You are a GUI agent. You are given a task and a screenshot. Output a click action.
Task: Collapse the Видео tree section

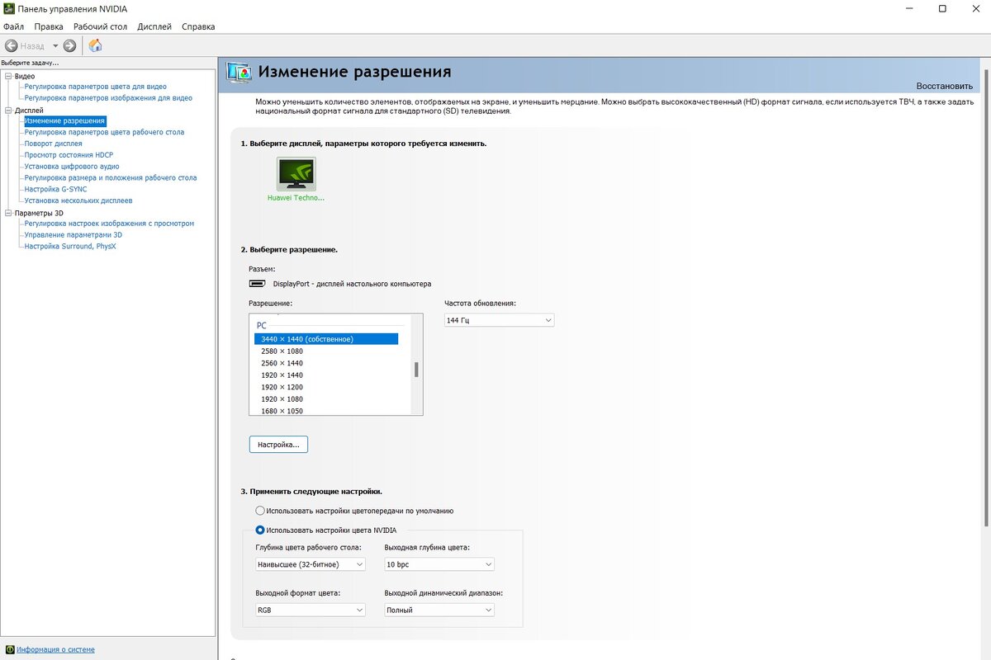pos(8,76)
